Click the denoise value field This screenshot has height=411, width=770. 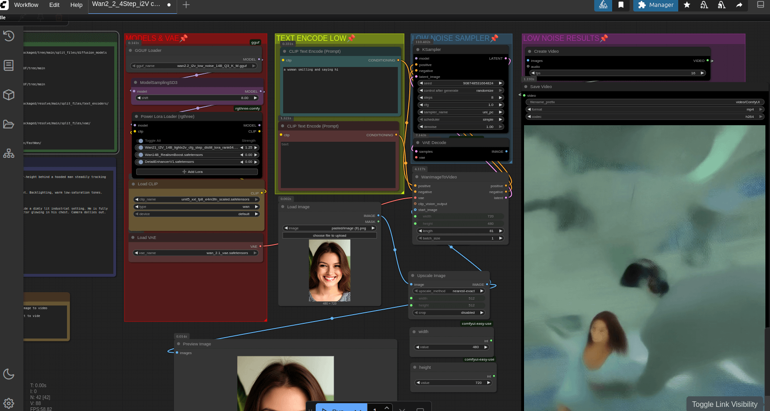461,127
